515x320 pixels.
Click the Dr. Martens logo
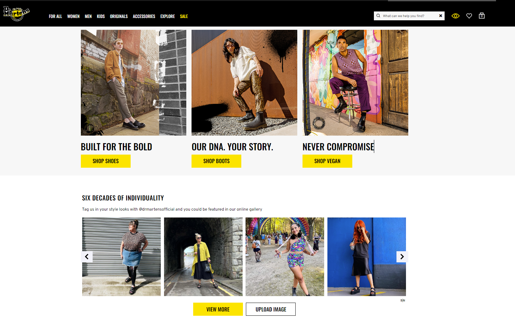pyautogui.click(x=17, y=14)
